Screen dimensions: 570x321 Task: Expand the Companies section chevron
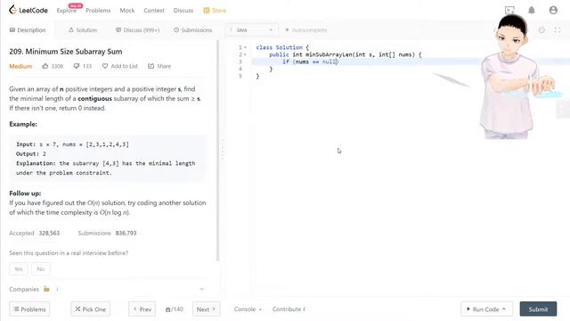pos(202,289)
